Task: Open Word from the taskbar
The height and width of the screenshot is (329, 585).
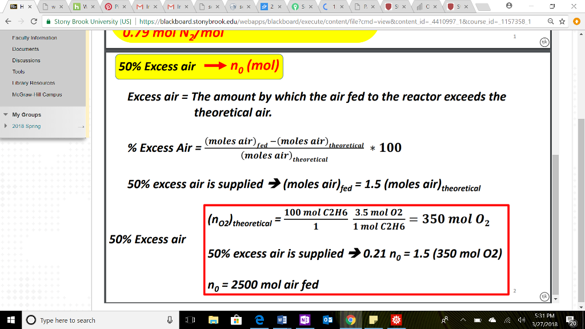Action: click(x=282, y=320)
